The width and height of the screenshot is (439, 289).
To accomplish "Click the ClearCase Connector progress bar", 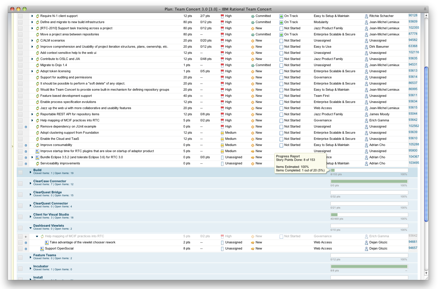I will (369, 181).
